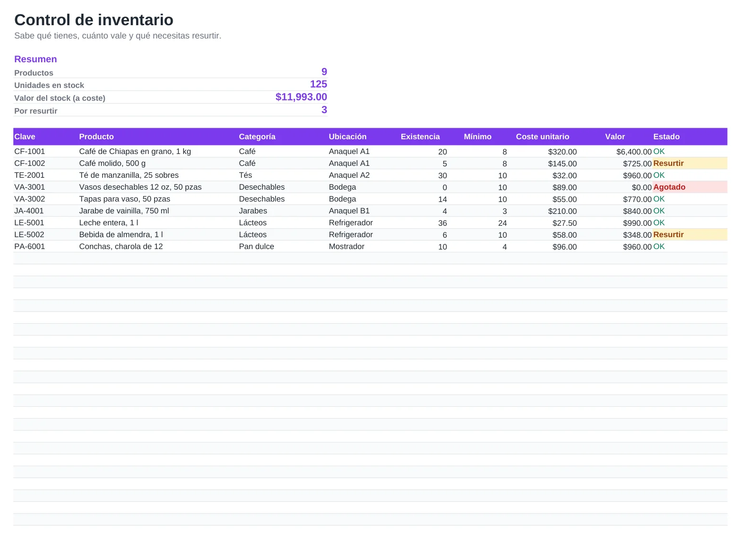Click the existence value 36

click(x=442, y=223)
